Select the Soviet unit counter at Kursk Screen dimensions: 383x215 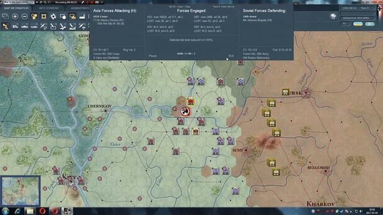point(285,92)
